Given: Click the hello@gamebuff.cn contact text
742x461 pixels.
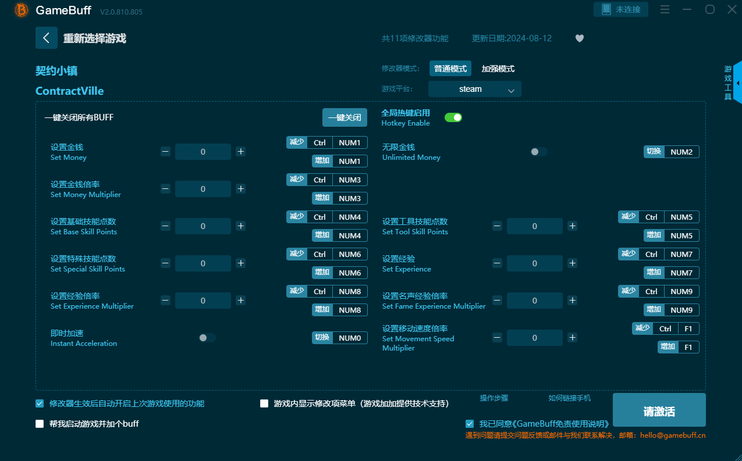Looking at the screenshot, I should pos(673,435).
